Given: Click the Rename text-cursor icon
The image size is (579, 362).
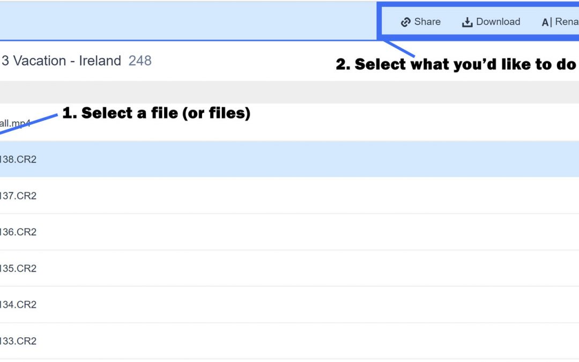Looking at the screenshot, I should (546, 22).
